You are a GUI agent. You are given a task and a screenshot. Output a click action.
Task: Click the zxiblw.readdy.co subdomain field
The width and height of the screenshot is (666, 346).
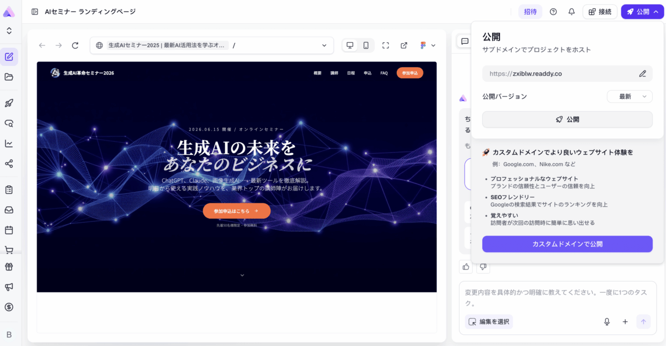pyautogui.click(x=567, y=73)
